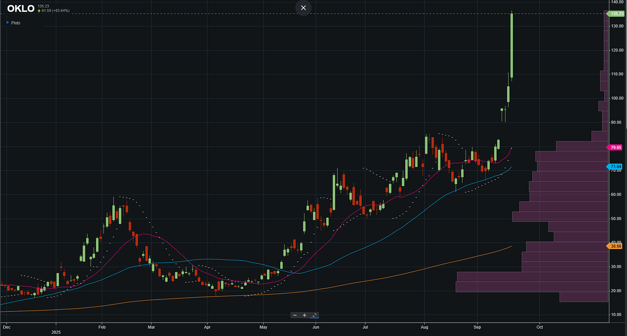Click the May label on time axis
Viewport: 627px width, 336px height.
pos(264,327)
